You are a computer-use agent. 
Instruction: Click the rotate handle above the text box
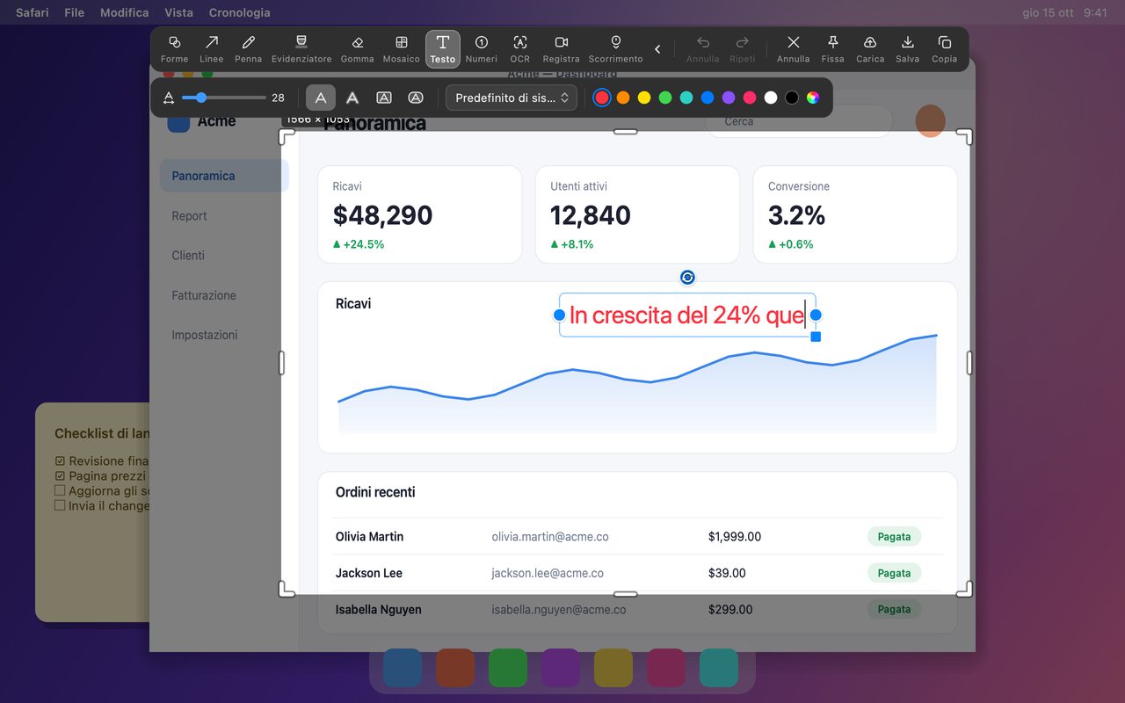pos(687,278)
